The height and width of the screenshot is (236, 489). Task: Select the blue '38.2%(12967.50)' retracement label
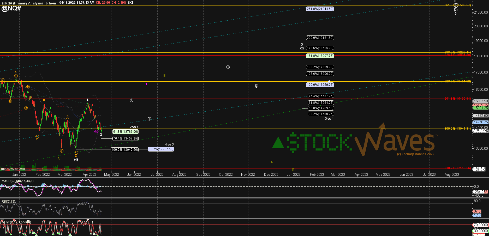[161, 149]
